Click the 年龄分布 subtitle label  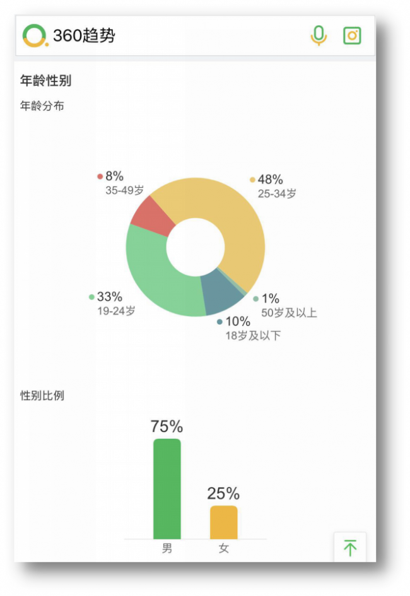[x=42, y=106]
